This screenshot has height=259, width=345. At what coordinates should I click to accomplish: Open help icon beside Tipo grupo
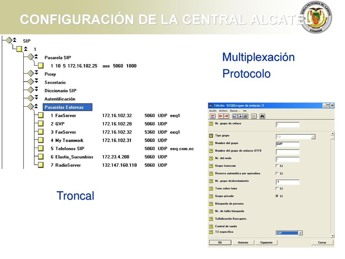211,136
